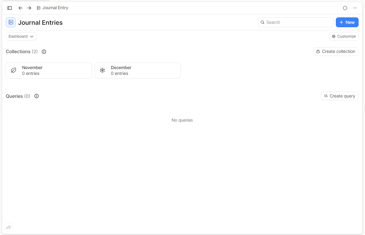Go forward with the right arrow

click(x=29, y=8)
